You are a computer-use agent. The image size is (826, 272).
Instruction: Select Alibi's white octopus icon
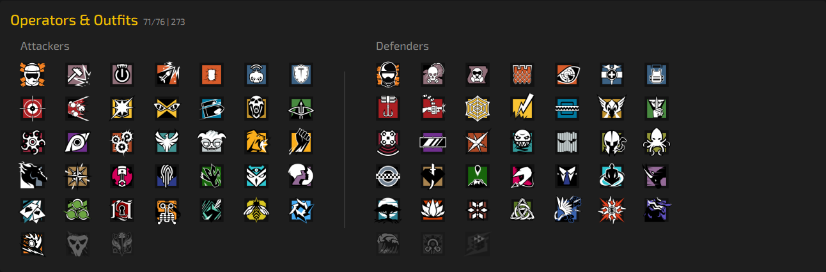657,142
